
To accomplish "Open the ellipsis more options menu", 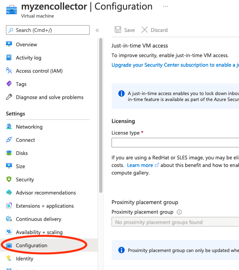I will [x=165, y=6].
